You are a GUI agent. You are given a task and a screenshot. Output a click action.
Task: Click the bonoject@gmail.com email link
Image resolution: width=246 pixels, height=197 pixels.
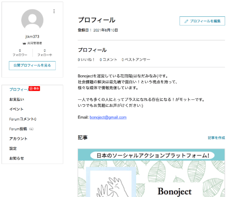(108, 117)
